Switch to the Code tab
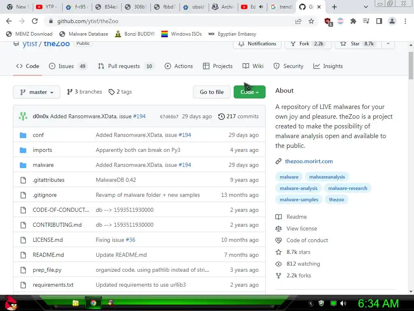Screen dimensions: 414x311 (x=28, y=66)
